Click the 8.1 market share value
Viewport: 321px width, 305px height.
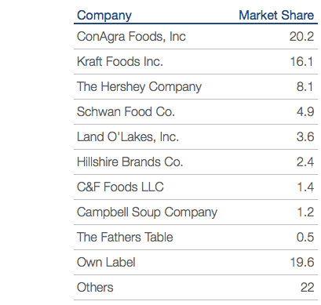pos(305,87)
